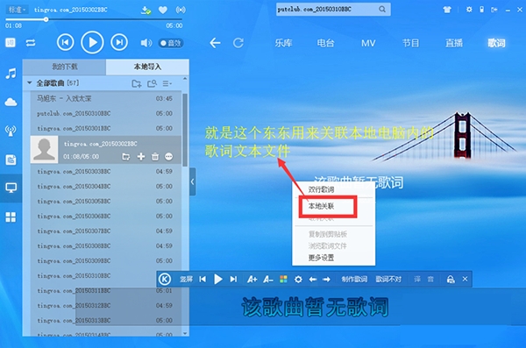The width and height of the screenshot is (526, 348).
Task: Open more options on playing song row
Action: [168, 157]
